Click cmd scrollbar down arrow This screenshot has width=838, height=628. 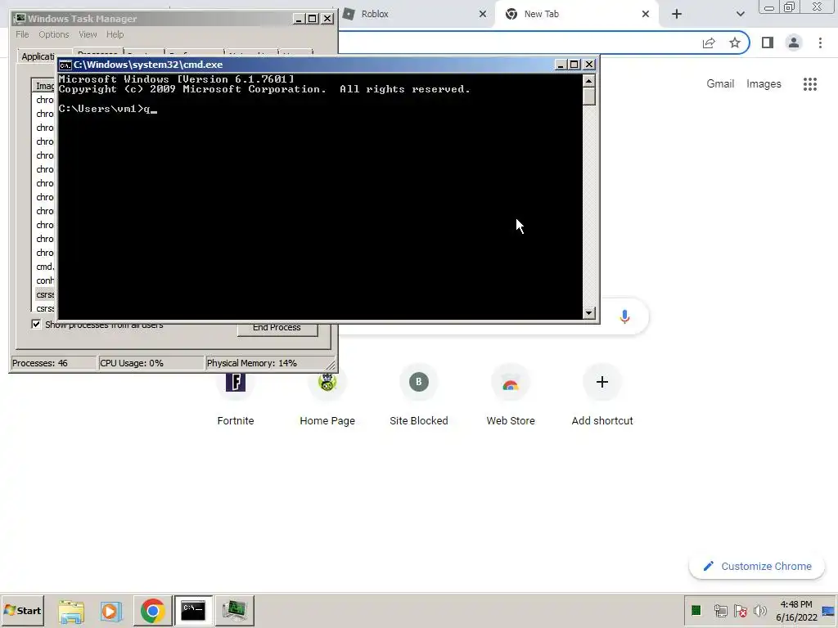[x=588, y=313]
